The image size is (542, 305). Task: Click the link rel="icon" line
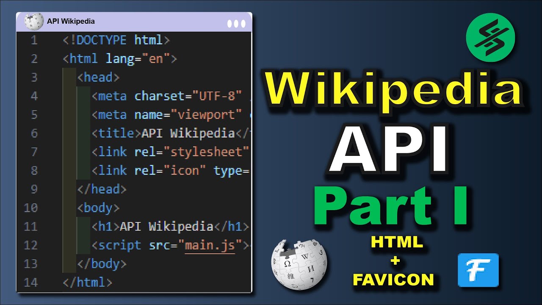171,170
